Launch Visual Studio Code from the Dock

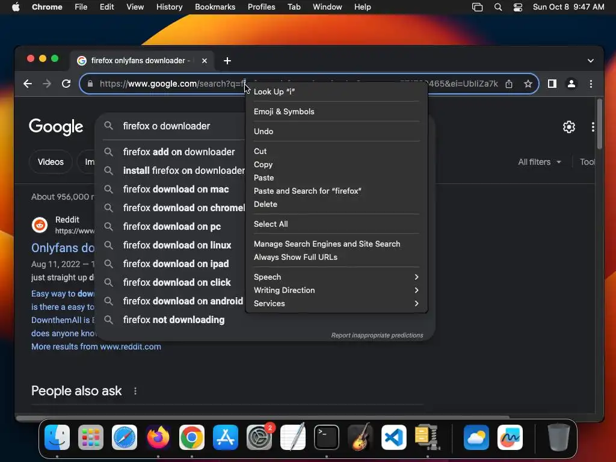coord(394,437)
